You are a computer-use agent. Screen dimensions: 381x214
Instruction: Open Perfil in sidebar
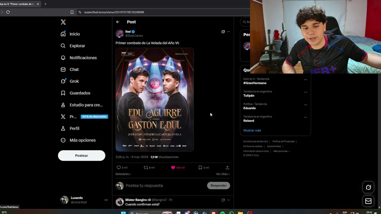pos(70,128)
